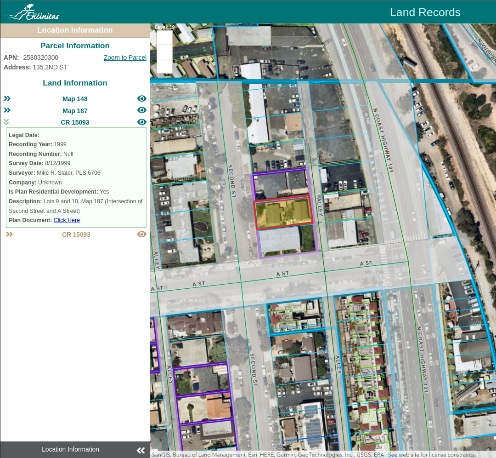The image size is (496, 458).
Task: Click the Location Information header at top
Action: click(x=75, y=30)
